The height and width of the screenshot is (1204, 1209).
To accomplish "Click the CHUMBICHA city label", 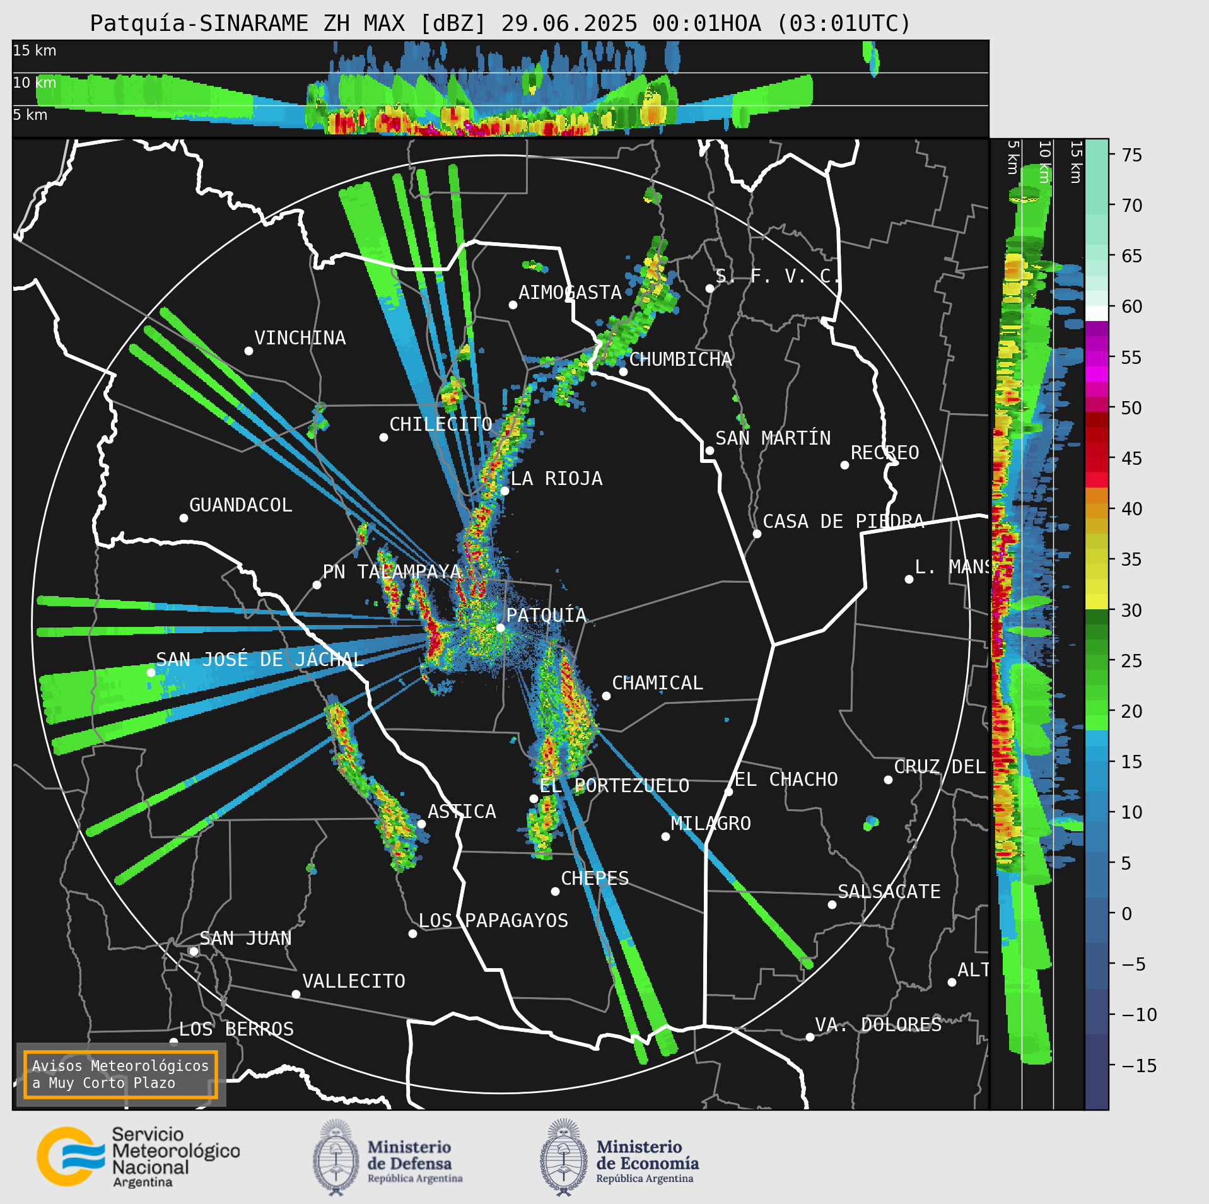I will pyautogui.click(x=680, y=359).
